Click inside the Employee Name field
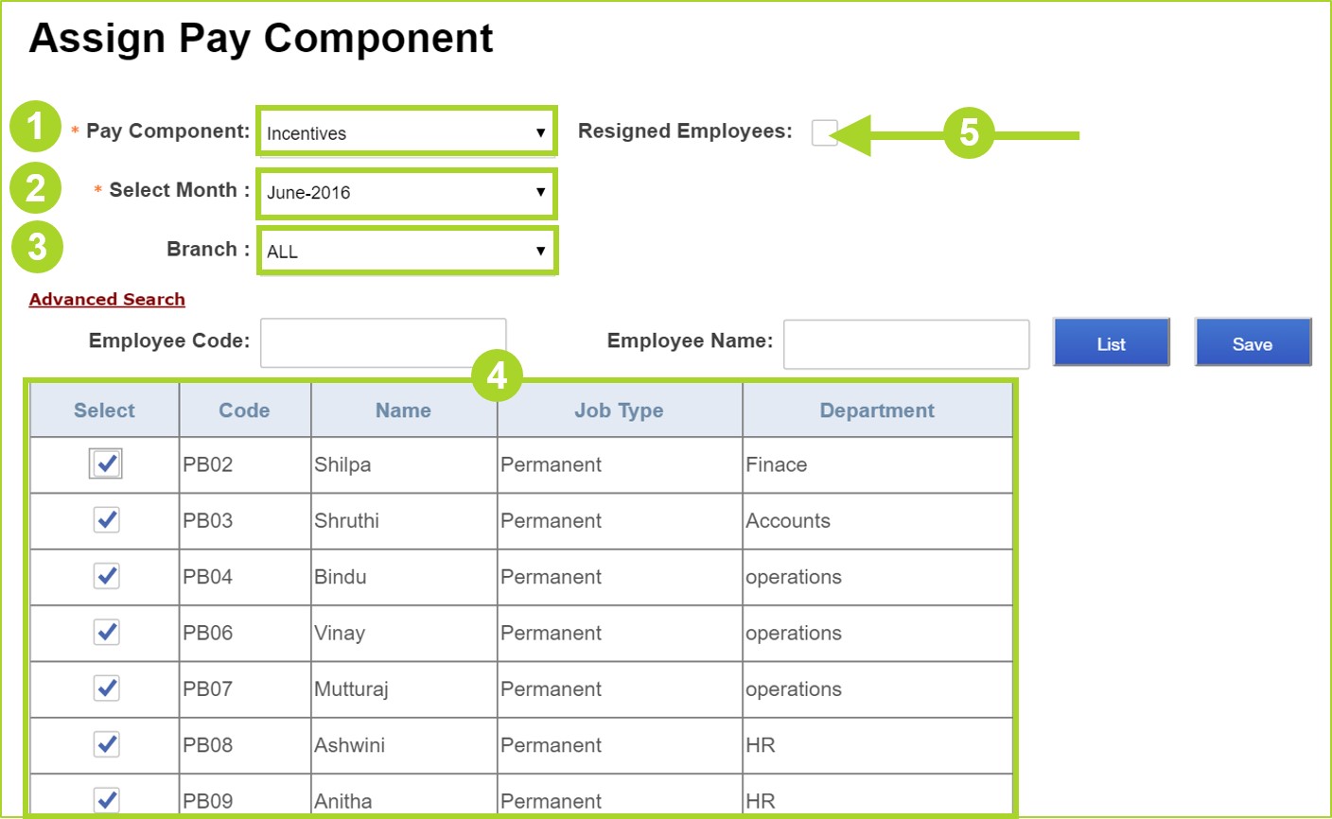This screenshot has width=1332, height=819. pos(904,342)
